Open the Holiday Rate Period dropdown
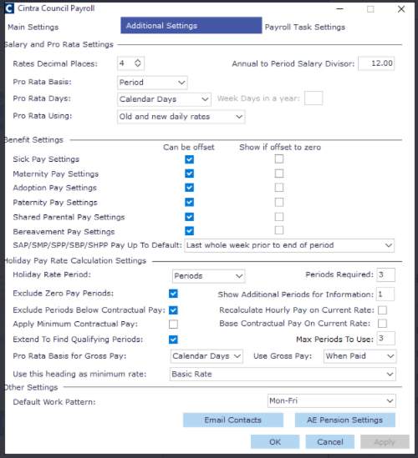Viewport: 418px width, 458px height. point(208,276)
